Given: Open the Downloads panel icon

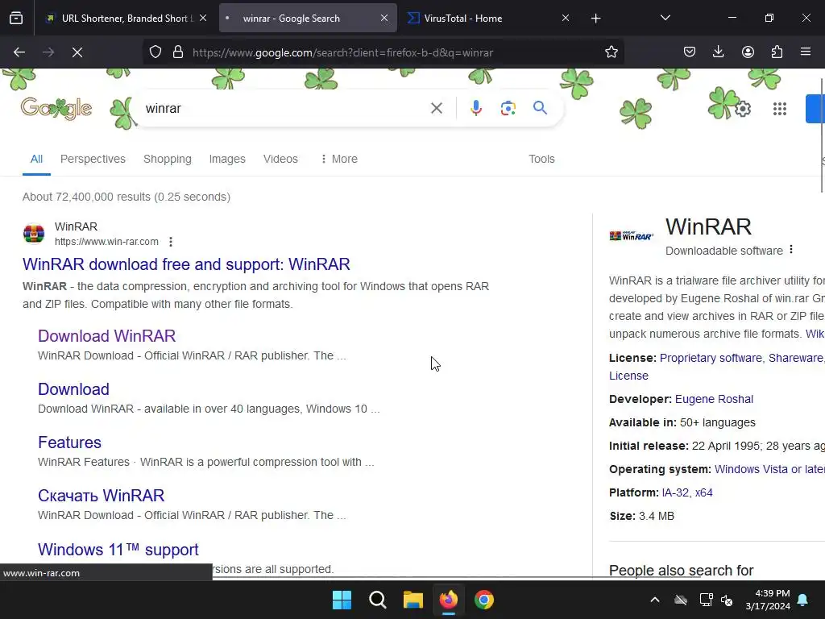Looking at the screenshot, I should coord(718,52).
